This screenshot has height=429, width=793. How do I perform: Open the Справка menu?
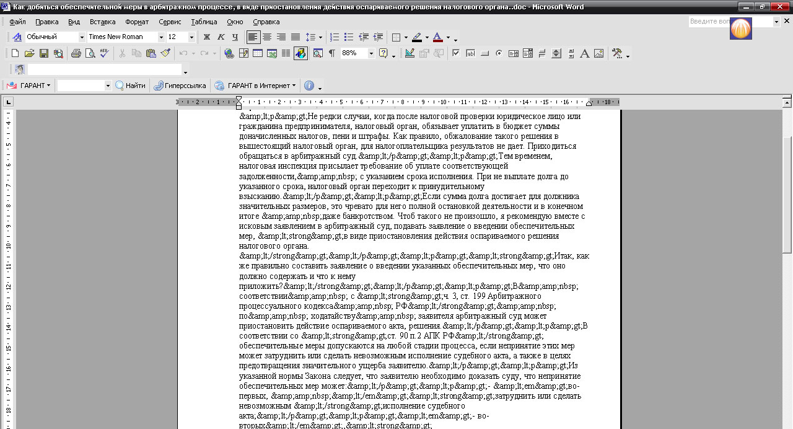[x=266, y=22]
